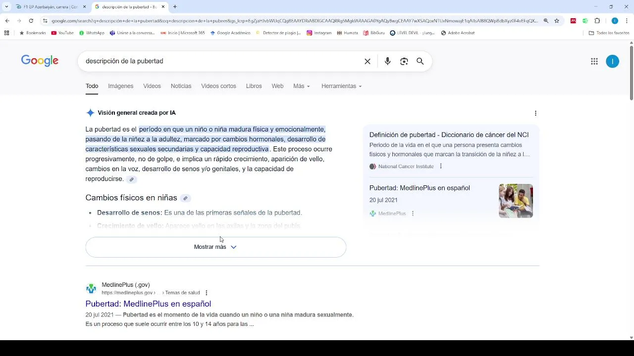
Task: Clear the search box with the X icon
Action: click(x=368, y=61)
